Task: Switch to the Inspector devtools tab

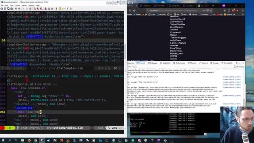Action: (x=131, y=63)
